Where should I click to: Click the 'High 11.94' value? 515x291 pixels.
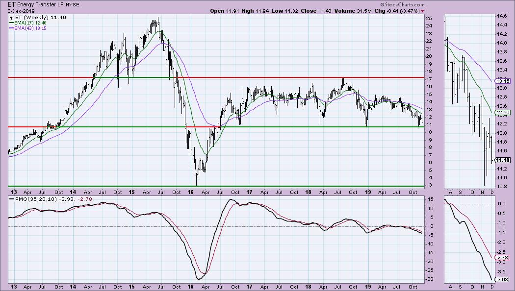click(x=255, y=11)
